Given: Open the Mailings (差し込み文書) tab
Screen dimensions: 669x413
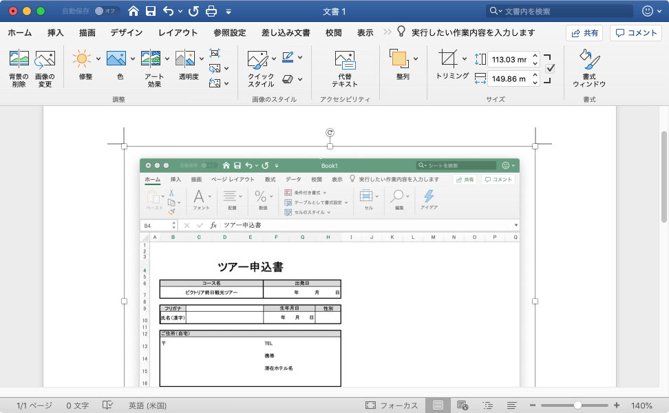Looking at the screenshot, I should point(286,32).
